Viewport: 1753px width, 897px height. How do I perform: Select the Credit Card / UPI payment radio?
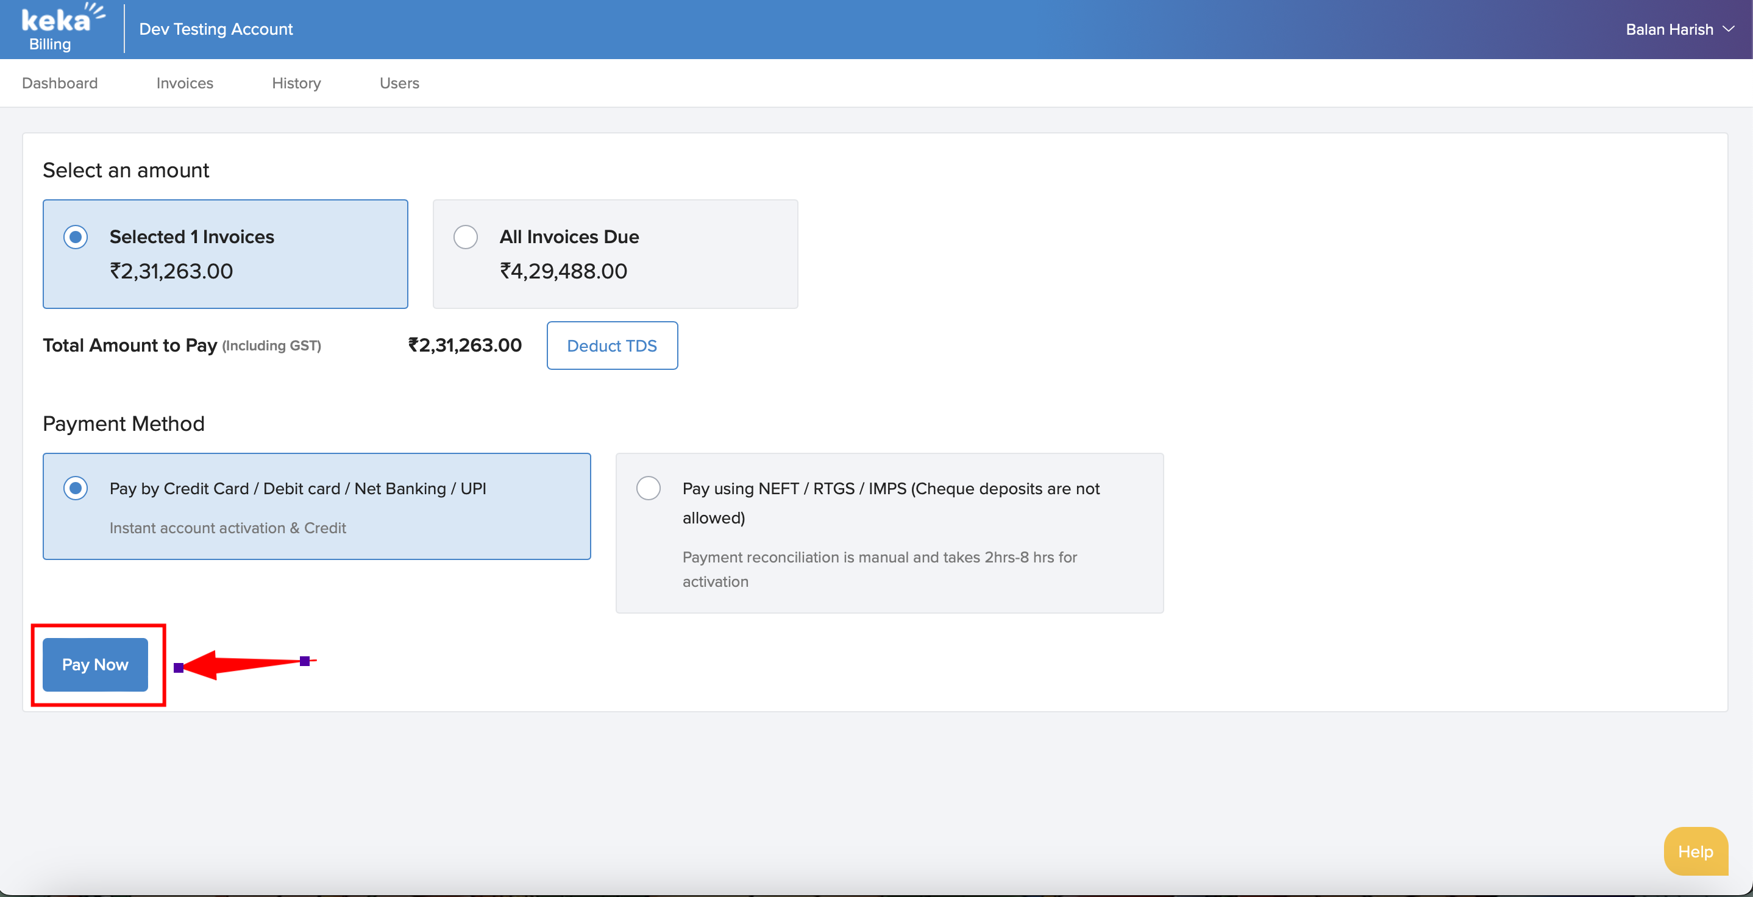point(76,489)
